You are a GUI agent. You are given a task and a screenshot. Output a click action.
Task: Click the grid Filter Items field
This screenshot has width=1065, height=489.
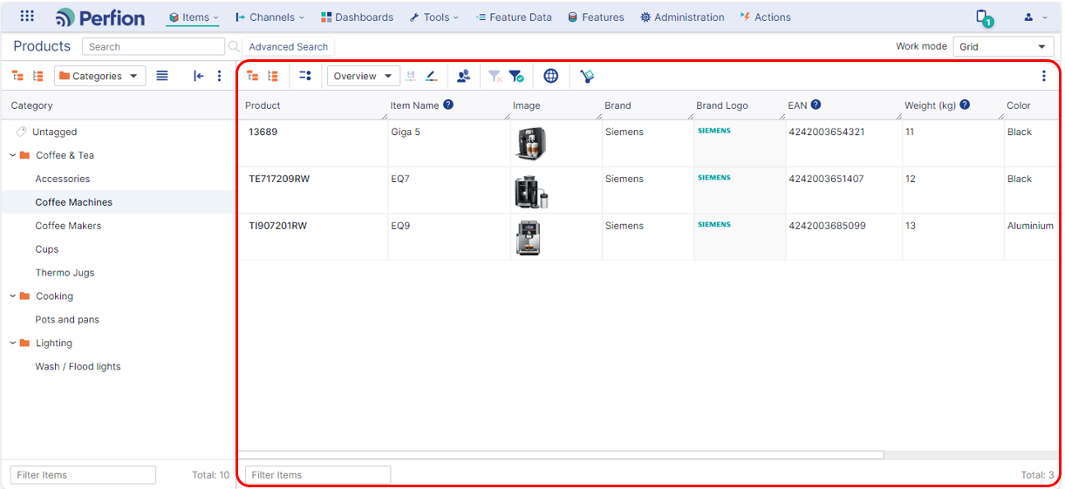(317, 475)
